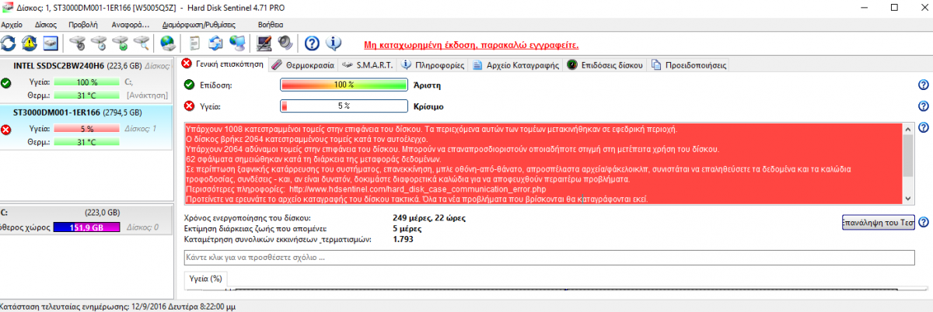Click the 1.793 start/stop count value

(x=404, y=239)
